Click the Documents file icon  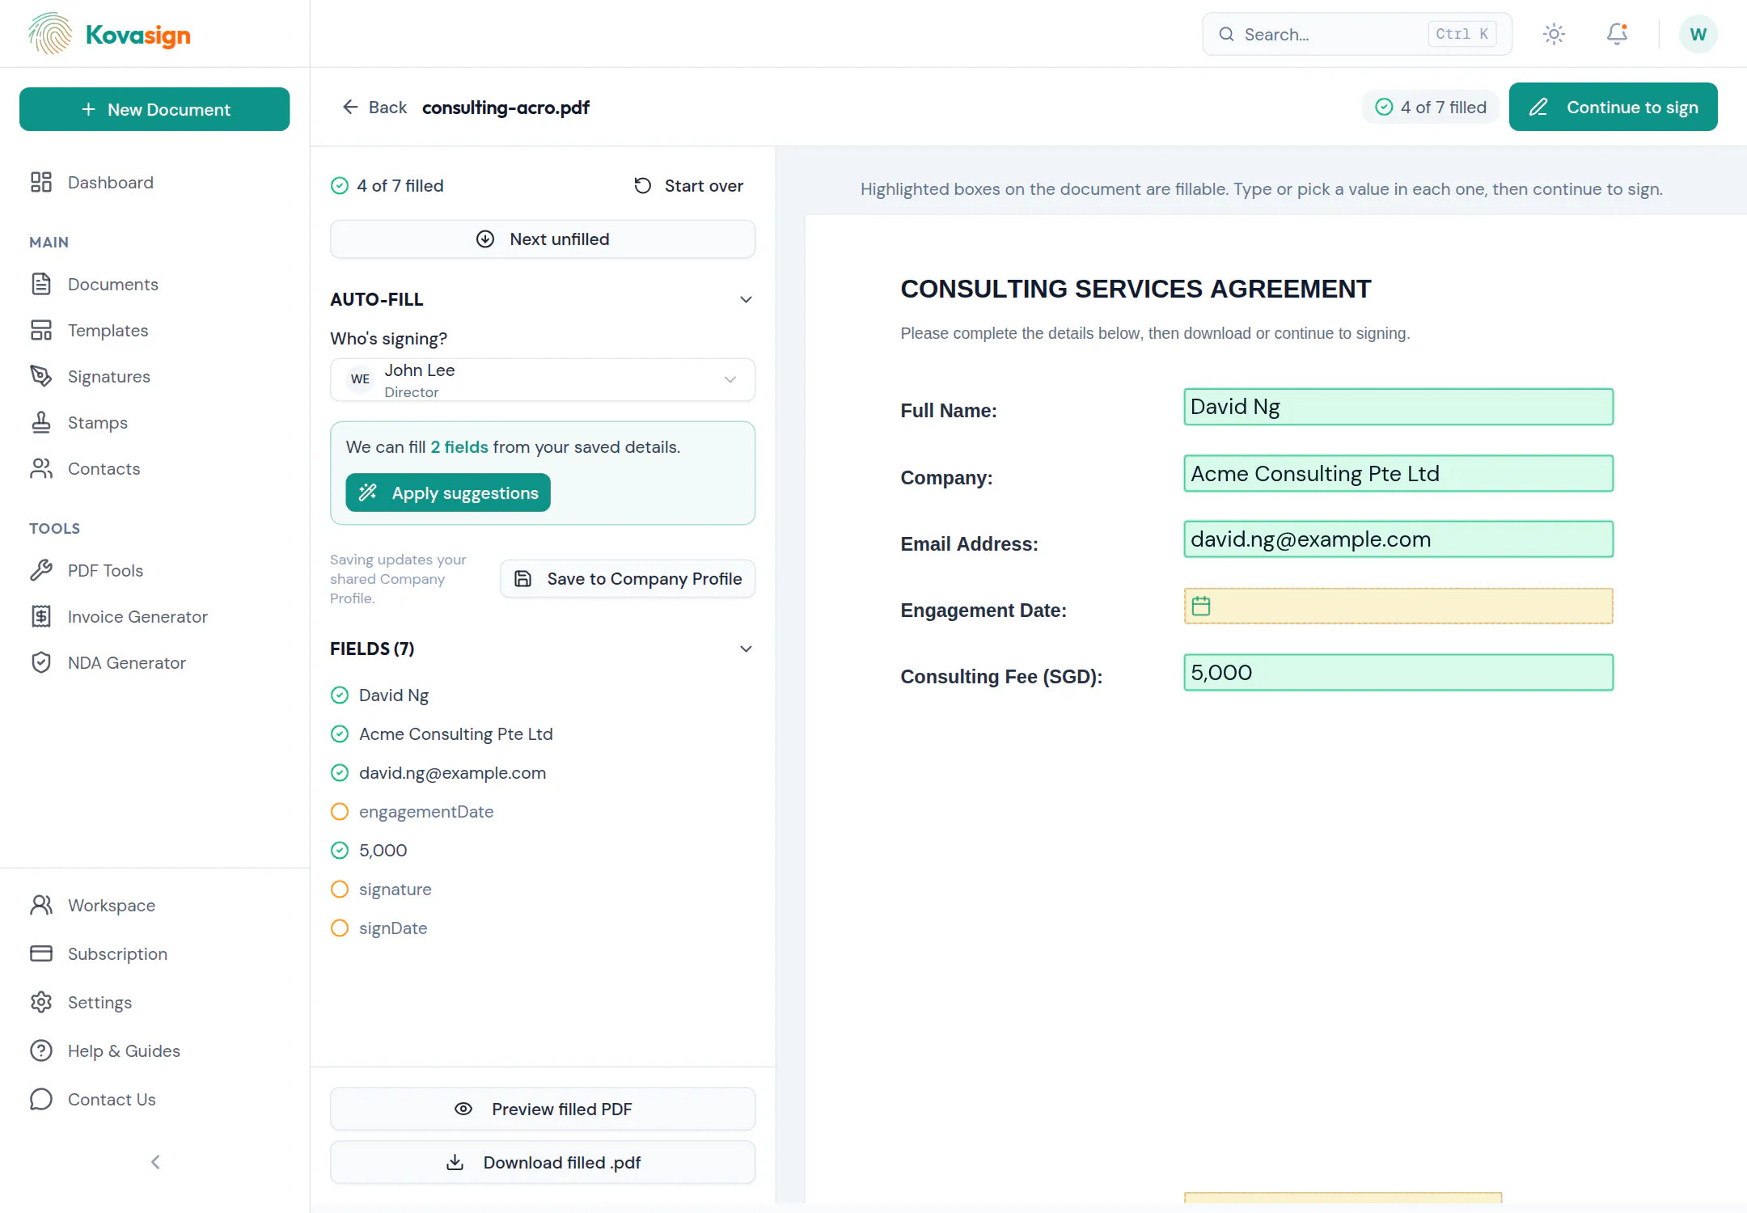pyautogui.click(x=41, y=284)
